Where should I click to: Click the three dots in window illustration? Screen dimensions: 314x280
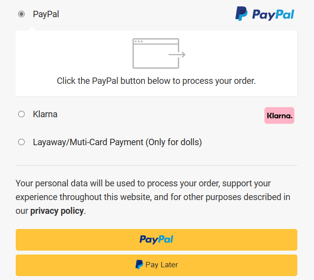tap(139, 41)
